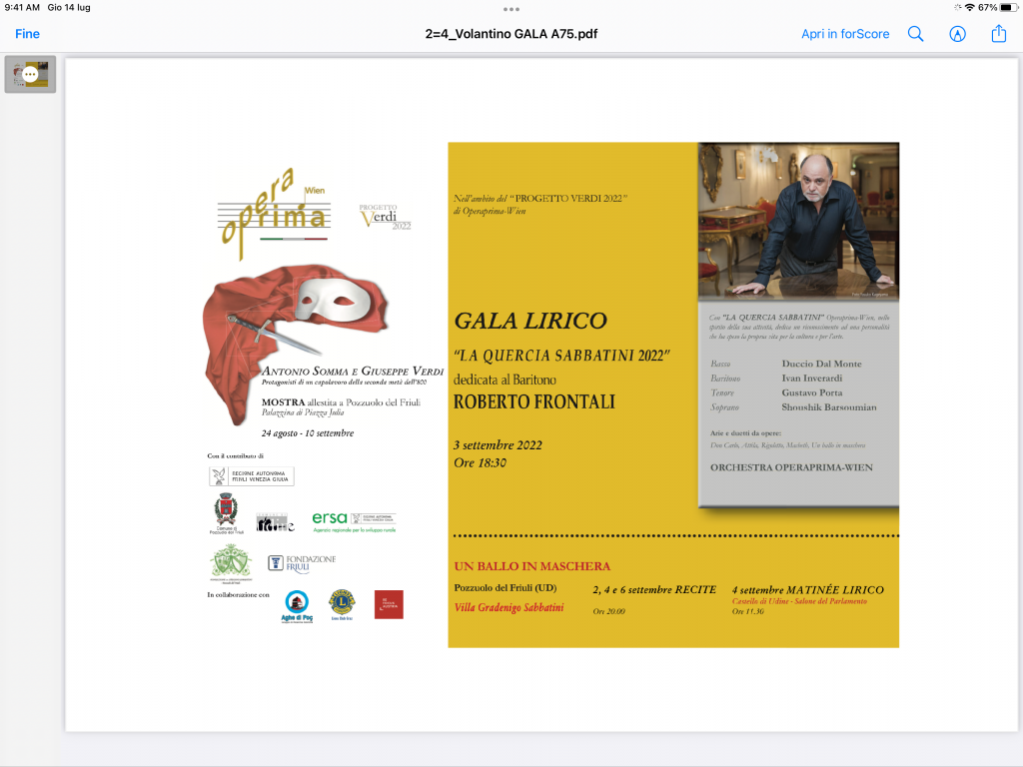Tap the Wi-Fi status icon
The width and height of the screenshot is (1023, 767).
tap(969, 8)
